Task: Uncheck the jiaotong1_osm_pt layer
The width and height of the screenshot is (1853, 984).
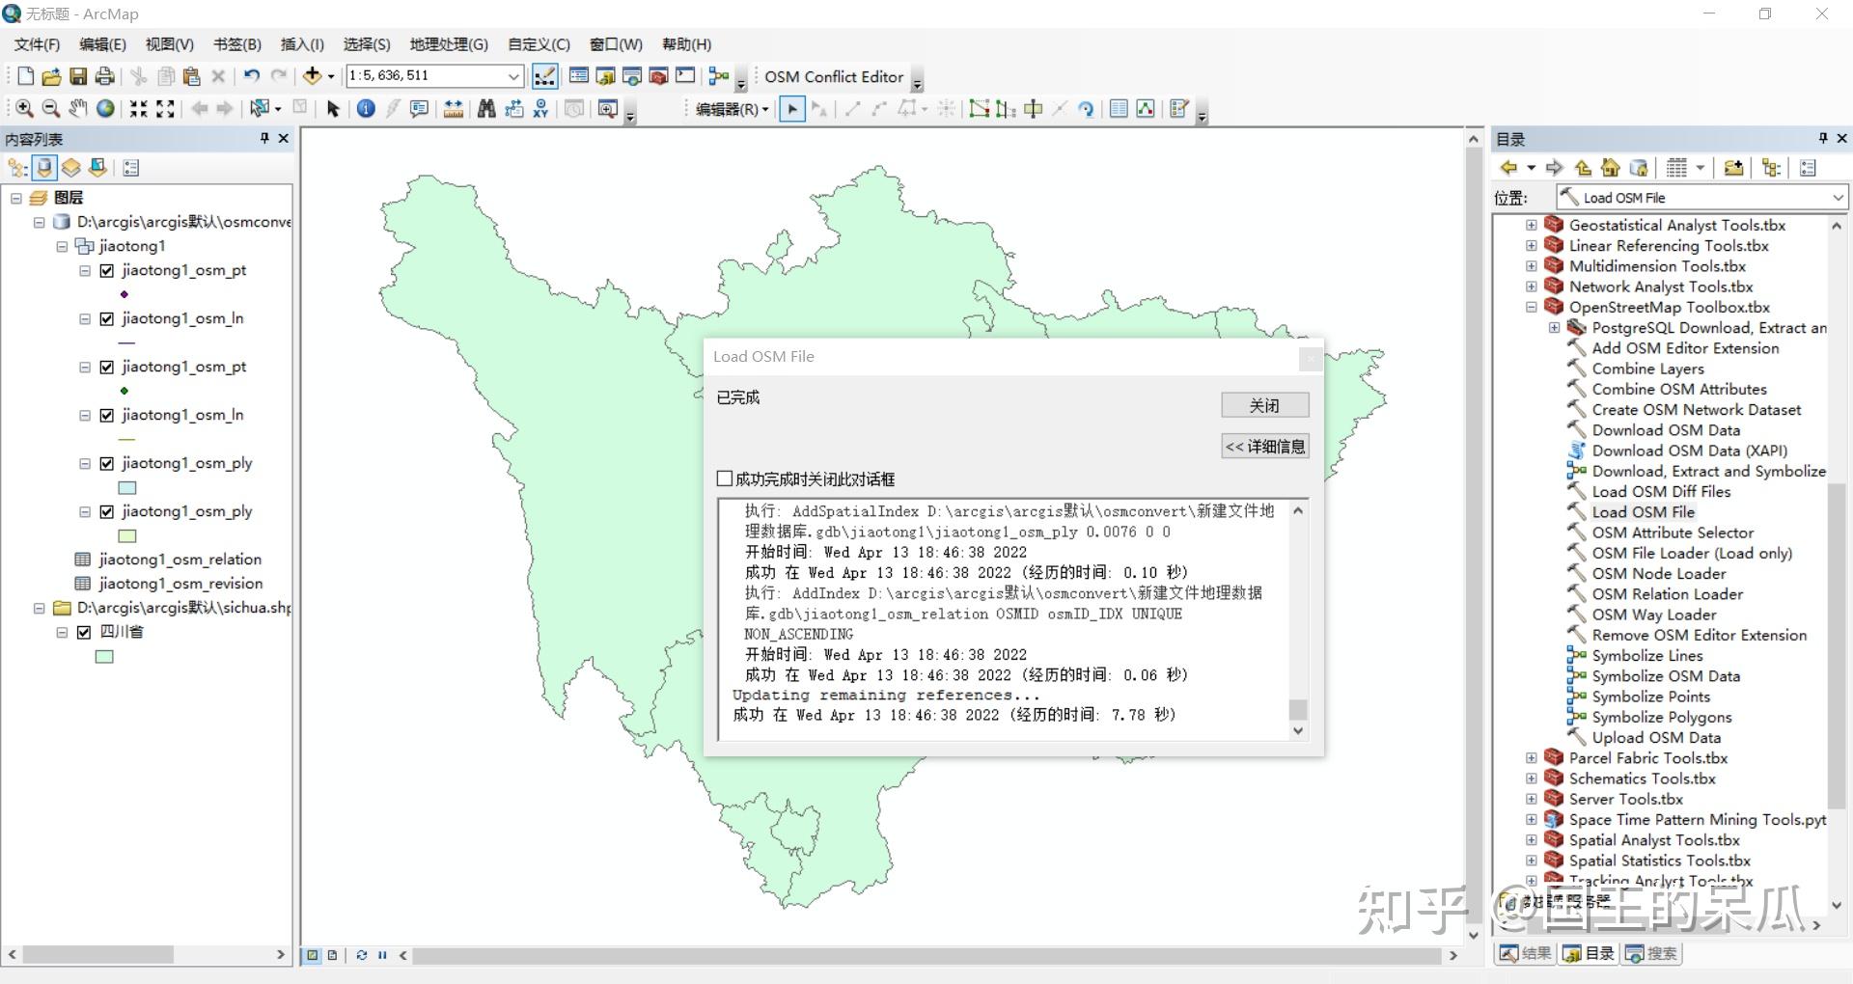Action: pos(106,271)
